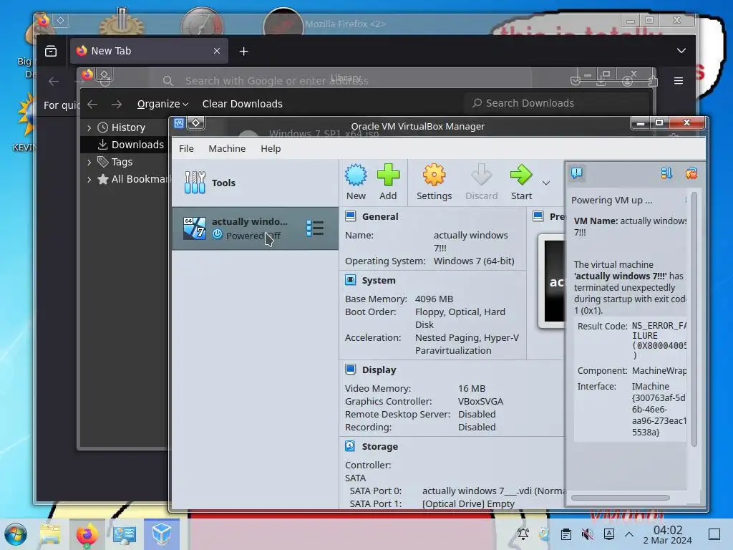Open Firefox hamburger application menu
This screenshot has height=550, width=733.
[x=679, y=81]
